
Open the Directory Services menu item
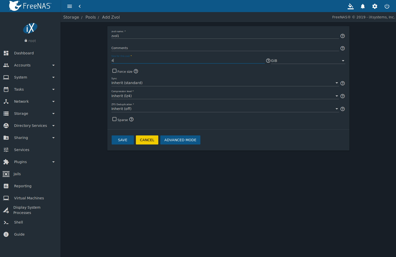tap(30, 126)
